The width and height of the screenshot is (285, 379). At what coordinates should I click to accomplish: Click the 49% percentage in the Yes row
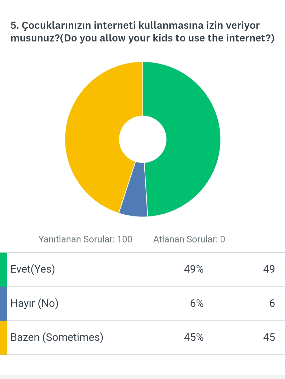(194, 269)
